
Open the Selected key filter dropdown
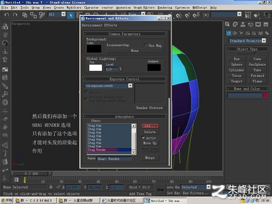[x=209, y=187]
